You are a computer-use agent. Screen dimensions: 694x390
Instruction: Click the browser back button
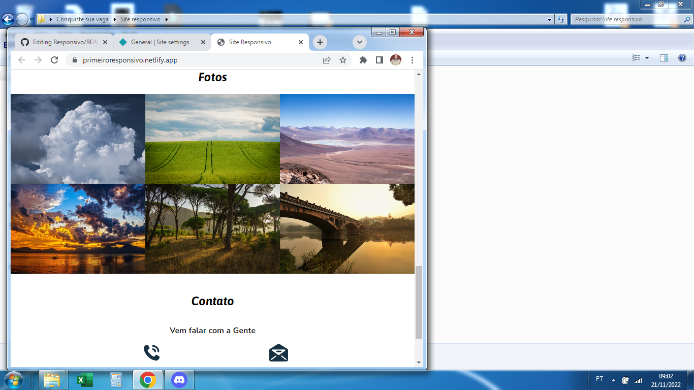coord(21,59)
